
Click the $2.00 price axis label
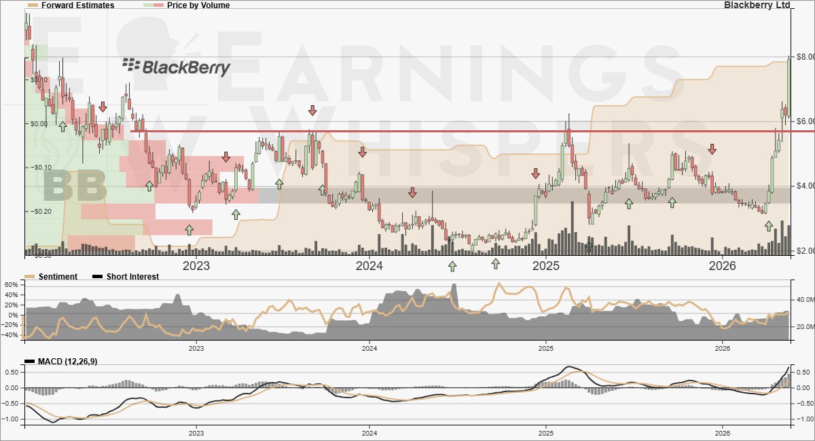[805, 252]
